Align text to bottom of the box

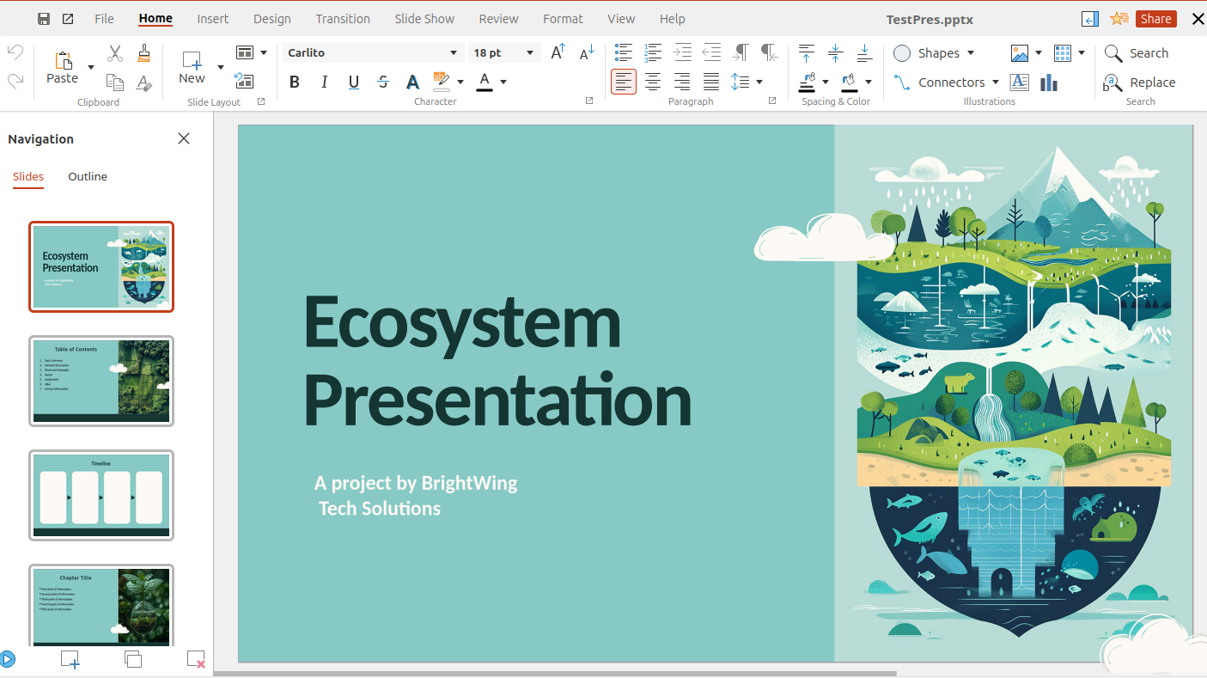864,53
